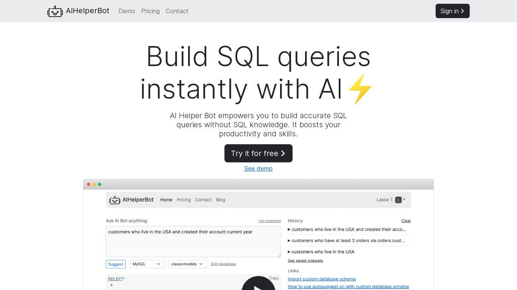The height and width of the screenshot is (290, 517).
Task: Select Home tab in the demo app
Action: point(166,200)
